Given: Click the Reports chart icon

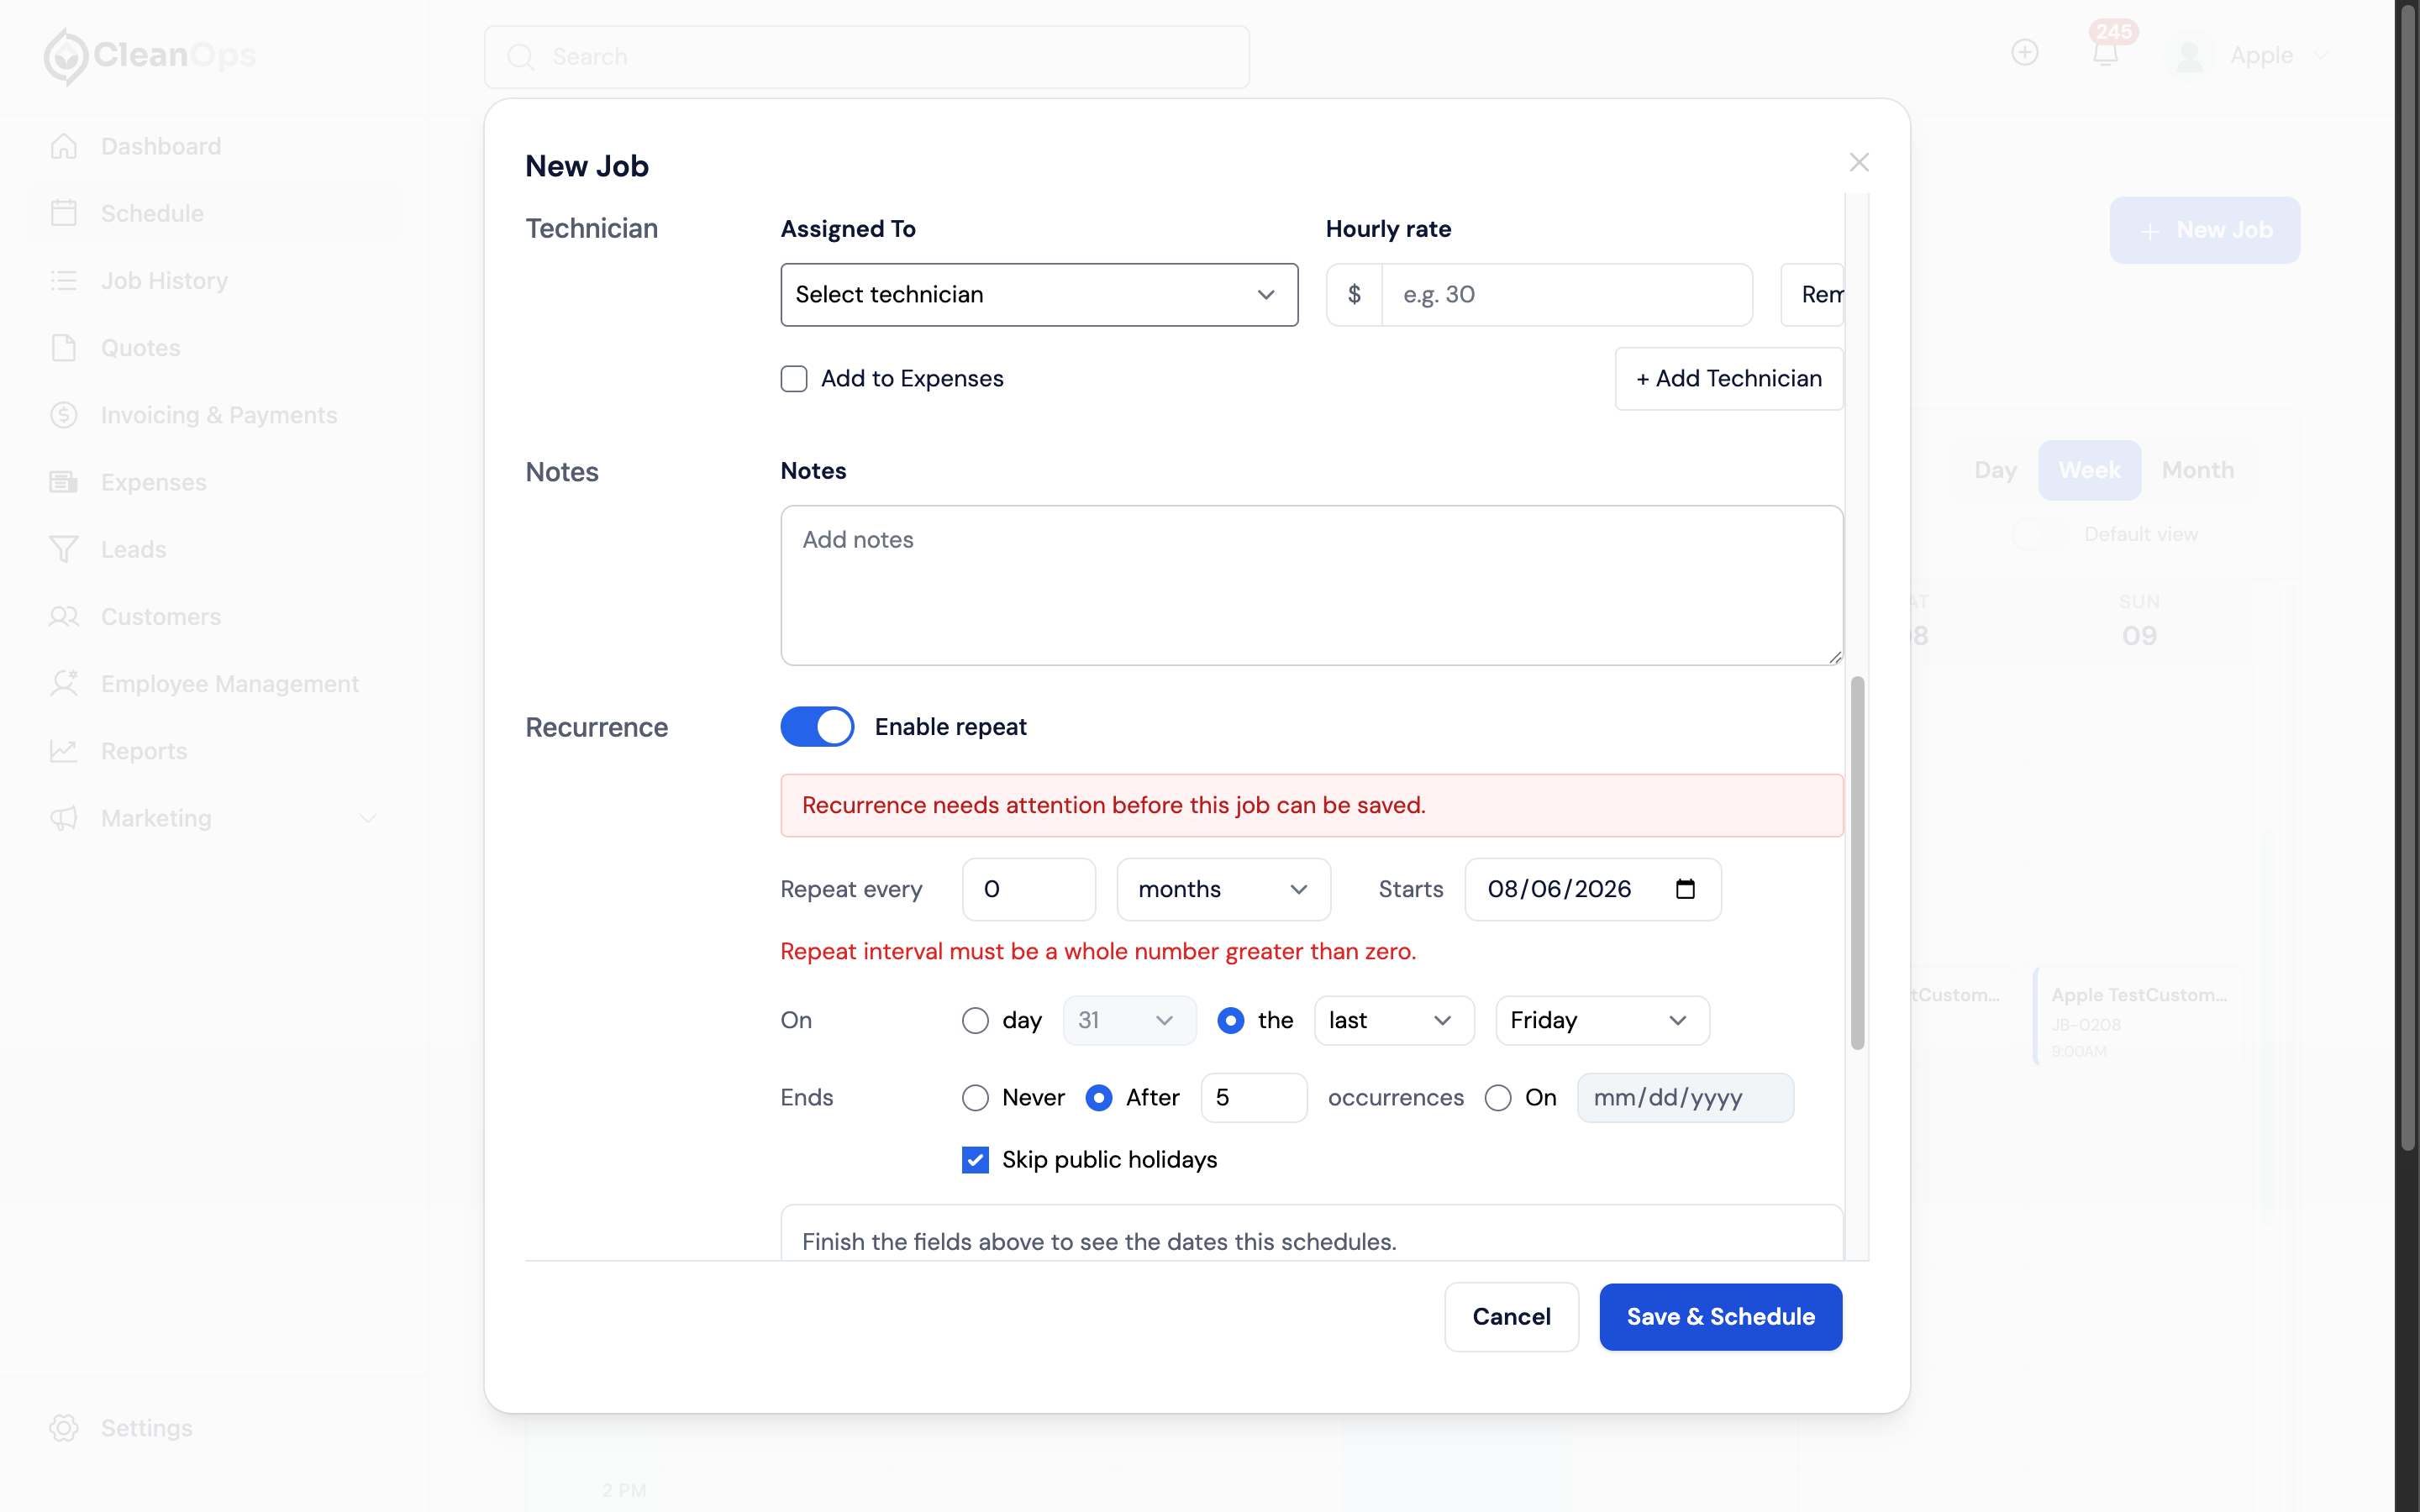Looking at the screenshot, I should (x=64, y=750).
